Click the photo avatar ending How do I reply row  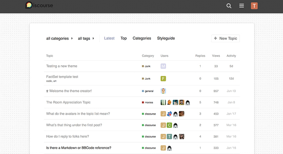[x=182, y=136]
